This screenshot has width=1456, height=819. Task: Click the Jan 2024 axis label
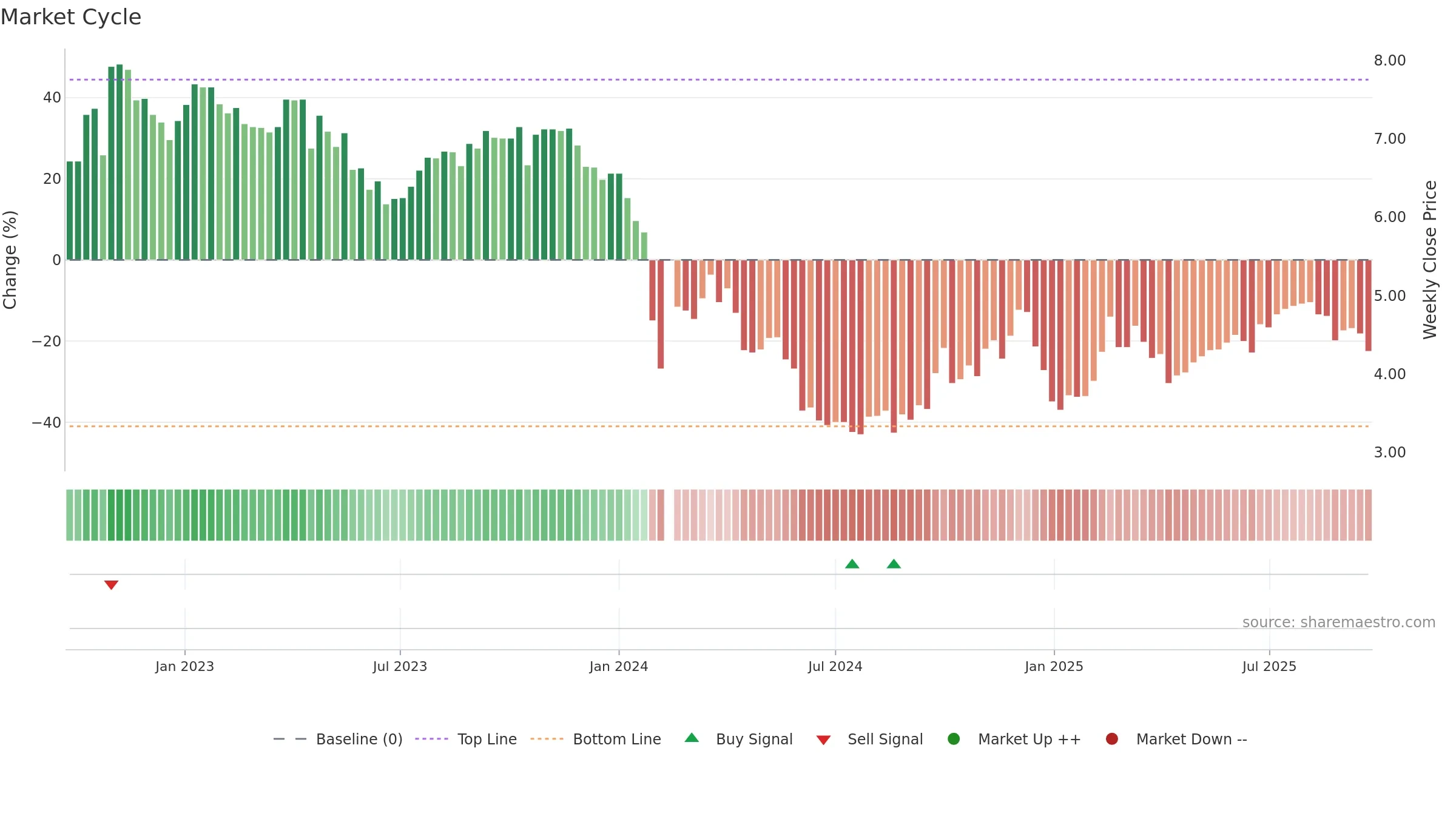point(619,667)
